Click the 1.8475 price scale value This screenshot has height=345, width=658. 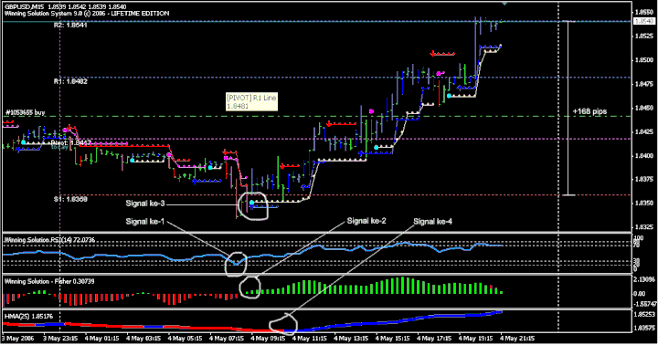click(x=644, y=84)
